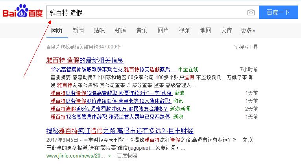Switch to the 新闻 tab
This screenshot has height=165, width=301.
[78, 30]
